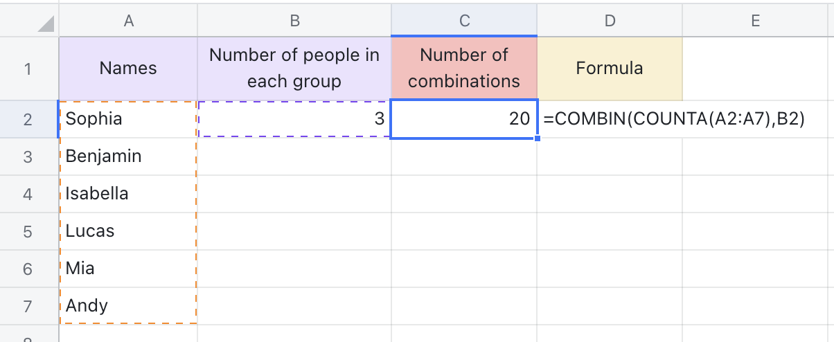The width and height of the screenshot is (834, 342).
Task: Select row 1 header
Action: 28,69
